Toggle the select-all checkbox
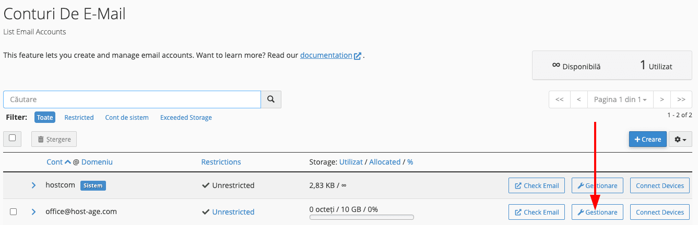698x225 pixels. click(x=13, y=138)
